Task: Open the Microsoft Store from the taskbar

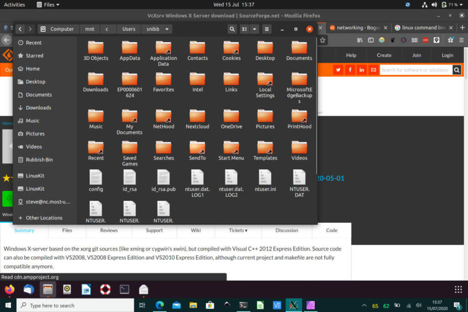Action: tap(210, 305)
